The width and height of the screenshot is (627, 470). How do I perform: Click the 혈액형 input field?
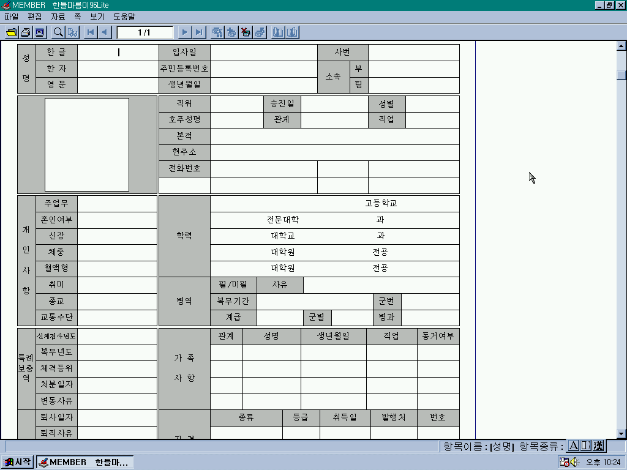pyautogui.click(x=117, y=269)
